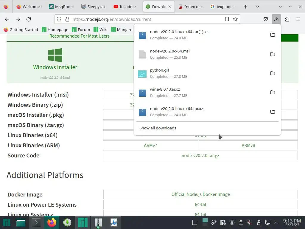This screenshot has width=305, height=229.
Task: Select the ARMv7 Linux binary
Action: click(150, 146)
